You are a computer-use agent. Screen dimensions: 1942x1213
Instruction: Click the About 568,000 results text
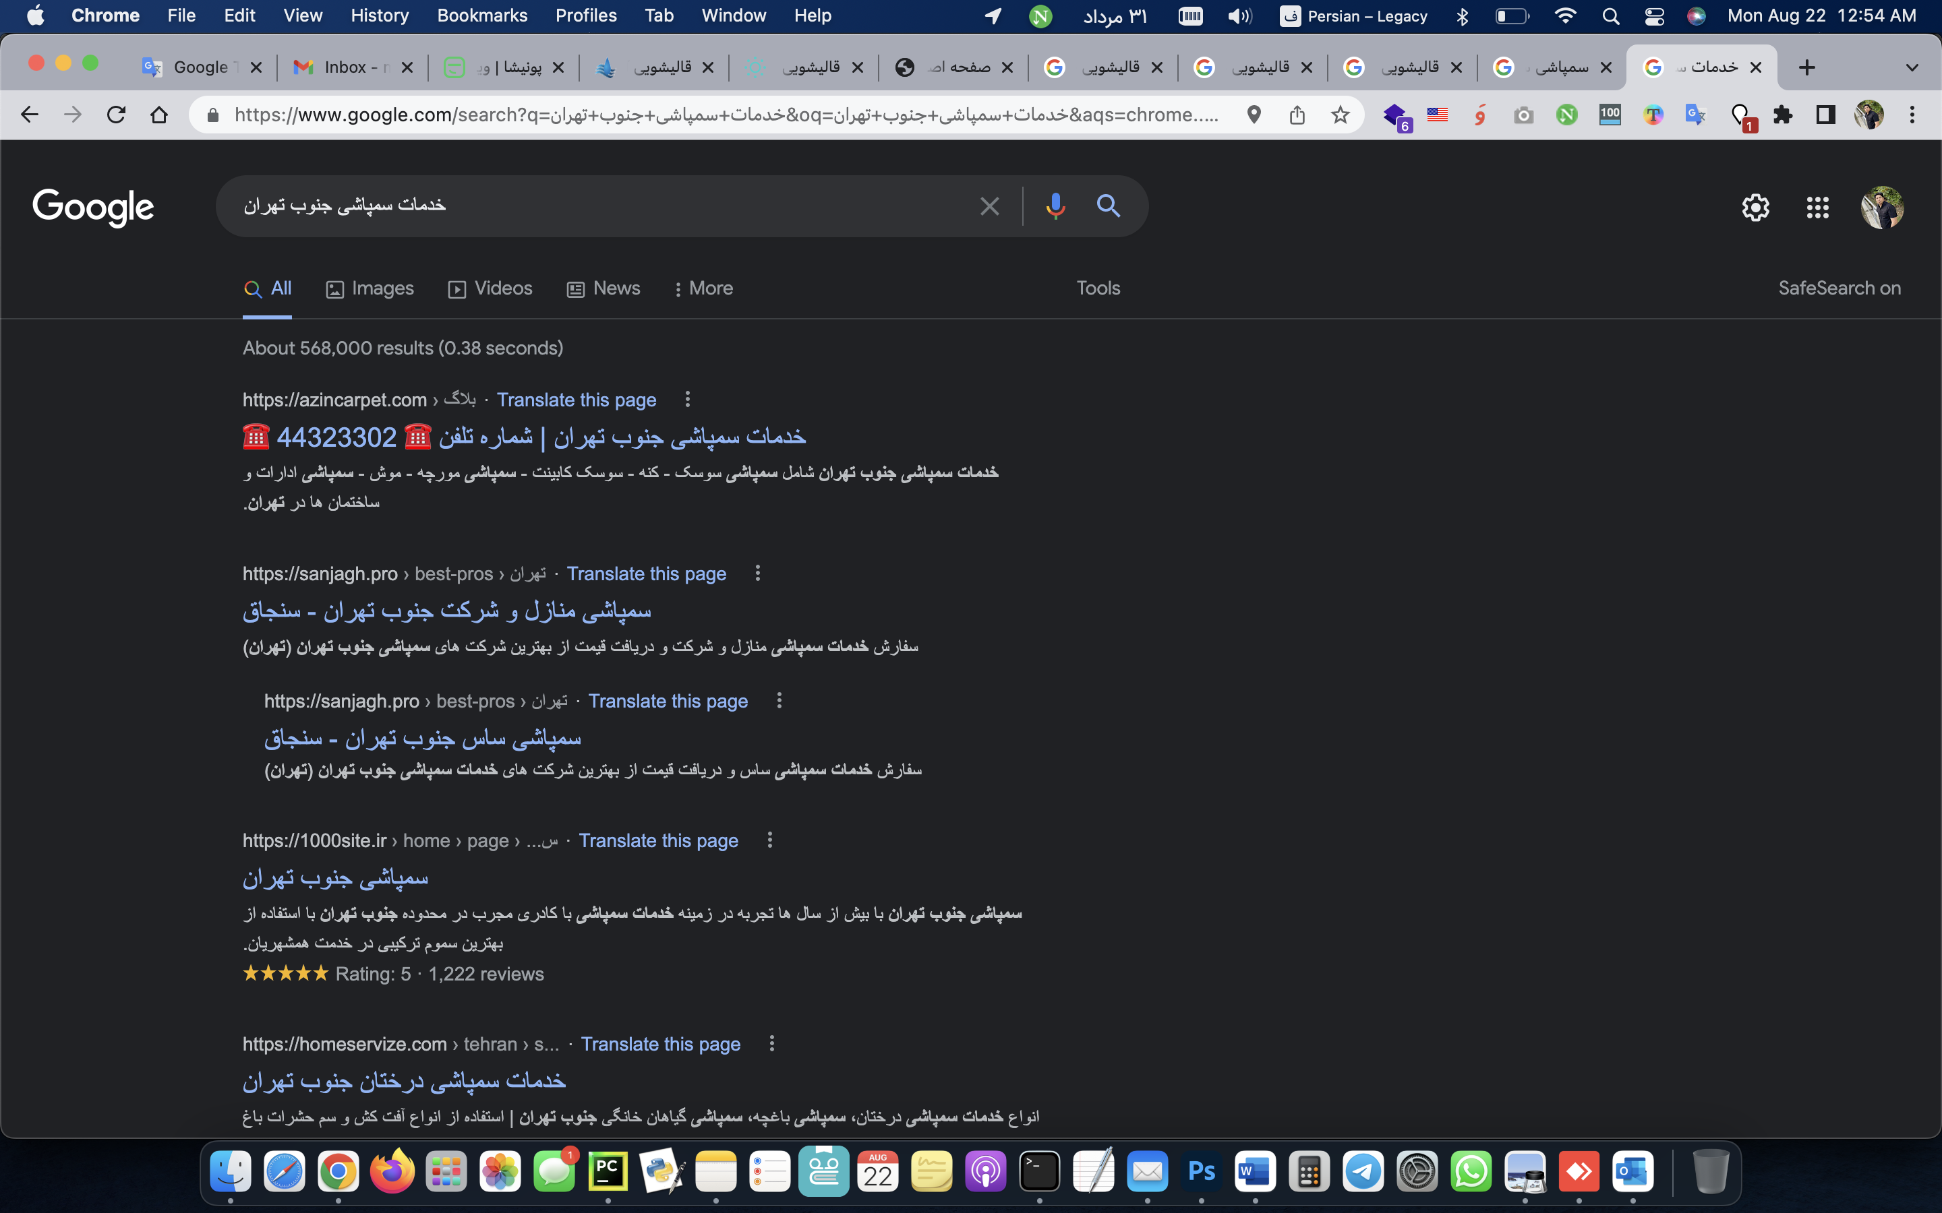click(403, 348)
